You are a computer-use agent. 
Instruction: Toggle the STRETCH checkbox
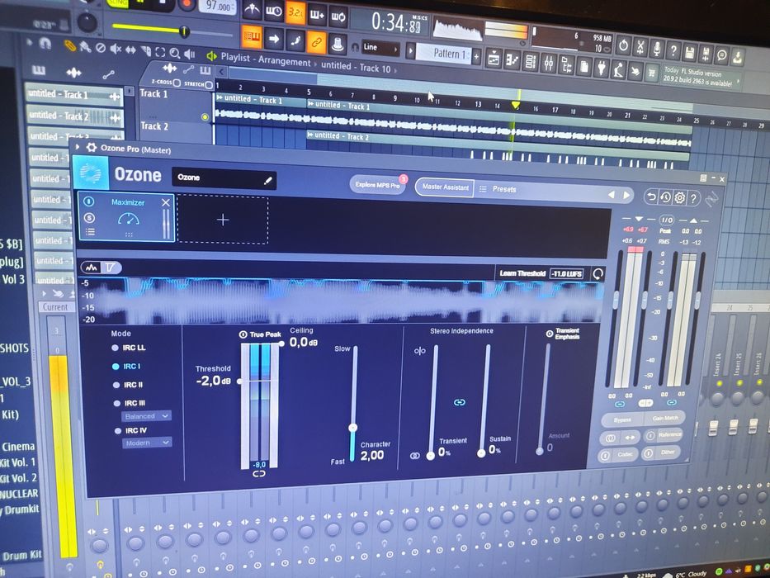(209, 85)
